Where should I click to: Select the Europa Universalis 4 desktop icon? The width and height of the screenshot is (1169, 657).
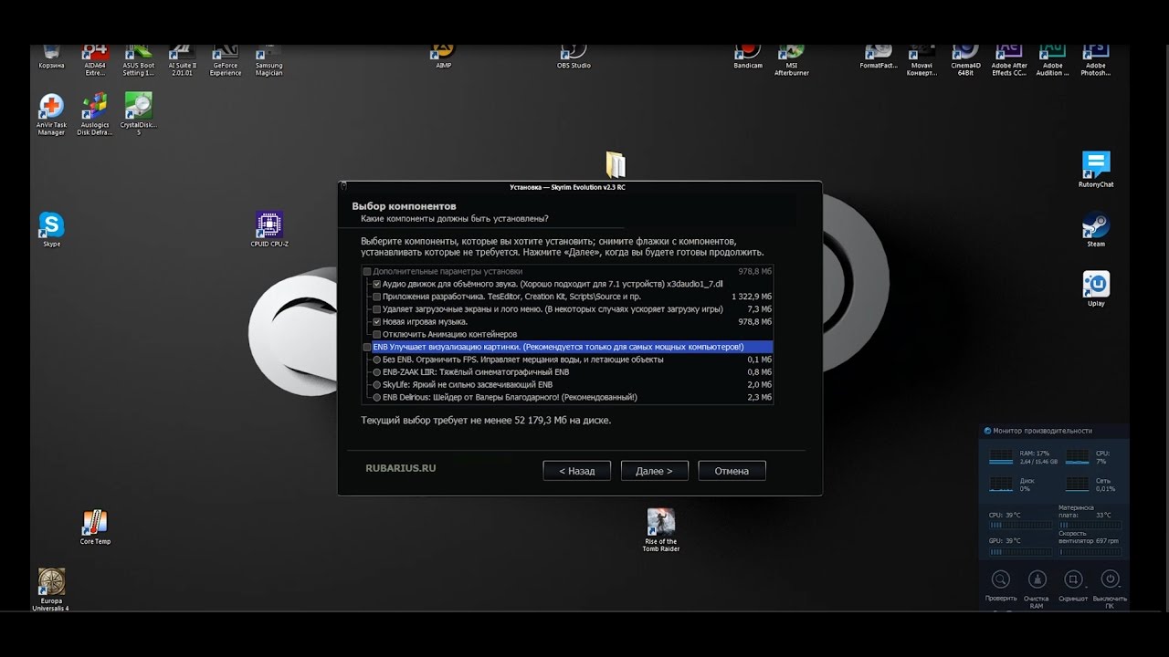click(51, 589)
